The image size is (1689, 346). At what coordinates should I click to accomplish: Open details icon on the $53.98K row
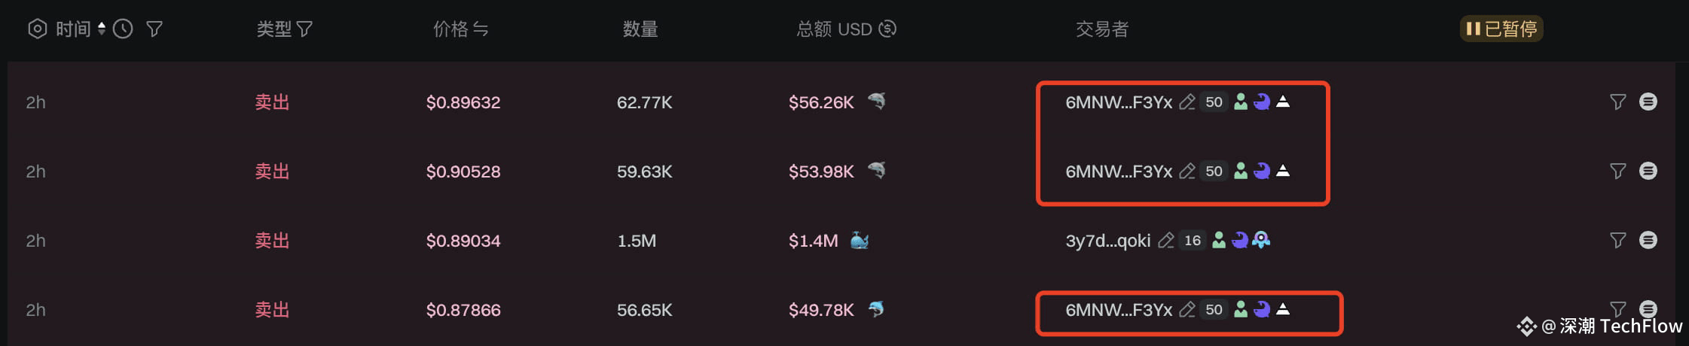[1648, 171]
